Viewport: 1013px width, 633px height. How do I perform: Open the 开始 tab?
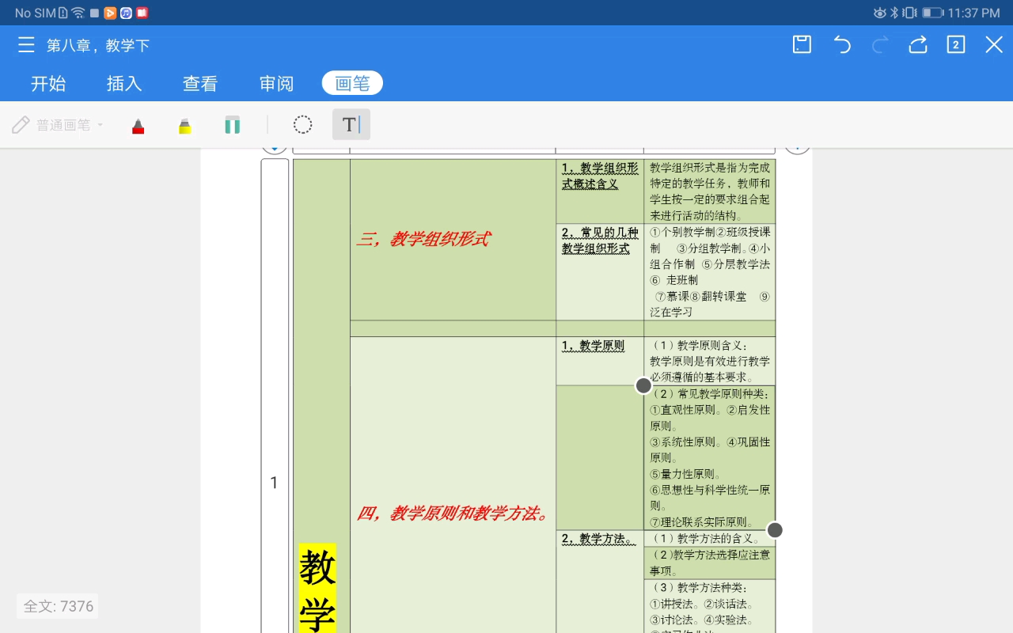(x=48, y=83)
